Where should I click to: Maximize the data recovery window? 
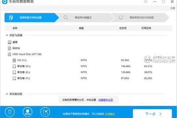[163, 1]
